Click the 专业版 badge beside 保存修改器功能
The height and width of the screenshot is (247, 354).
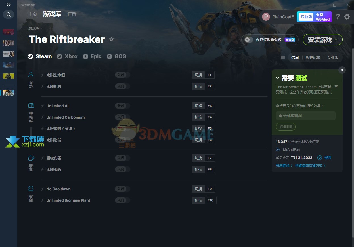[290, 40]
